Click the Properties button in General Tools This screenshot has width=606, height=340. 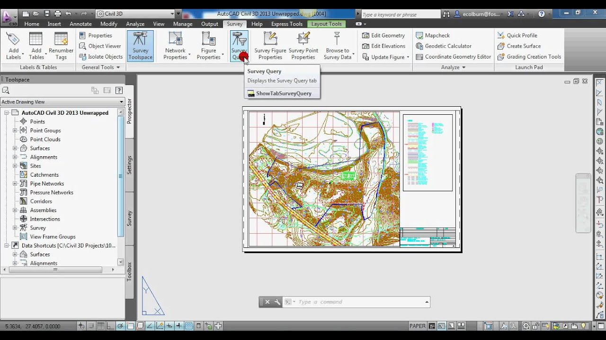(96, 35)
